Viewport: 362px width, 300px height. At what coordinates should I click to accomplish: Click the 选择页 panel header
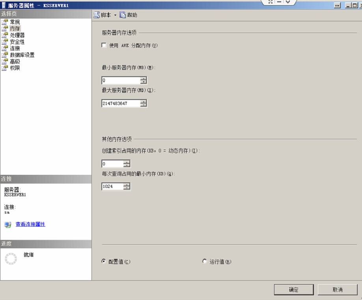pyautogui.click(x=46, y=14)
